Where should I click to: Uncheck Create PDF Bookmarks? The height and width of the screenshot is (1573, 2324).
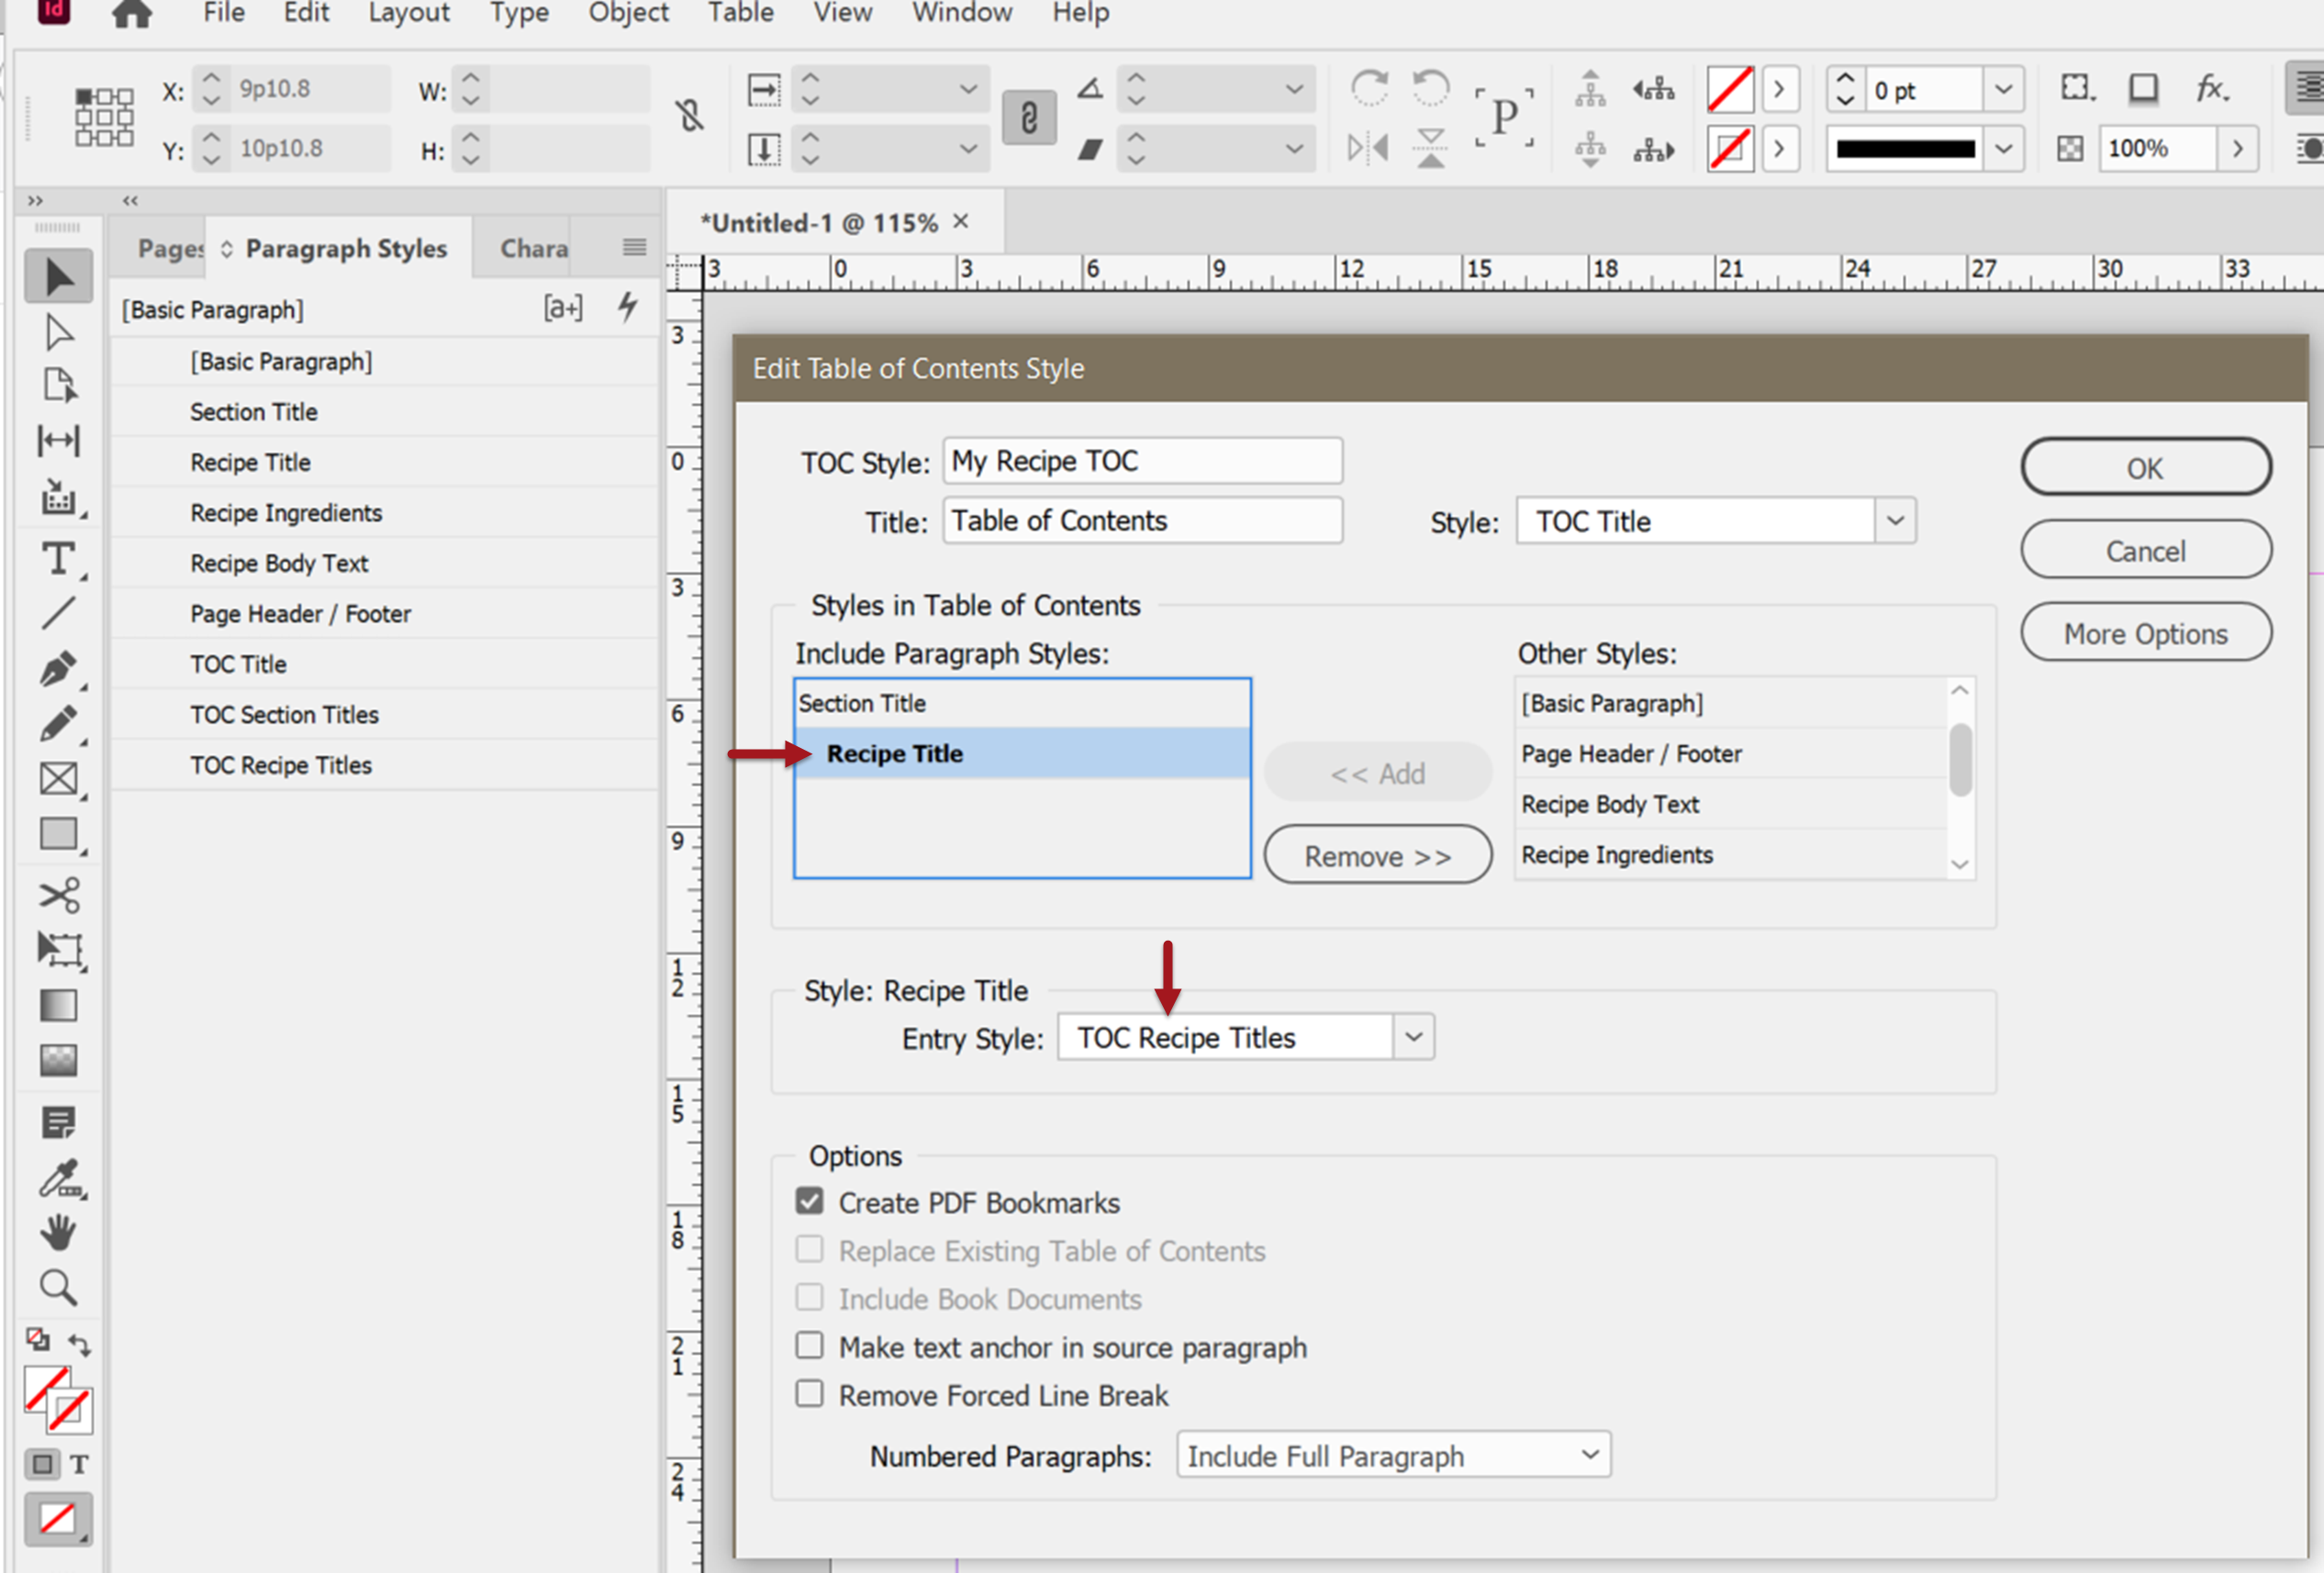[810, 1201]
